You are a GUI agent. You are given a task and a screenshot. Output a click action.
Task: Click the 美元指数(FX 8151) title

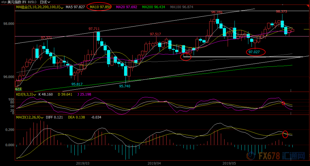(x=22, y=2)
